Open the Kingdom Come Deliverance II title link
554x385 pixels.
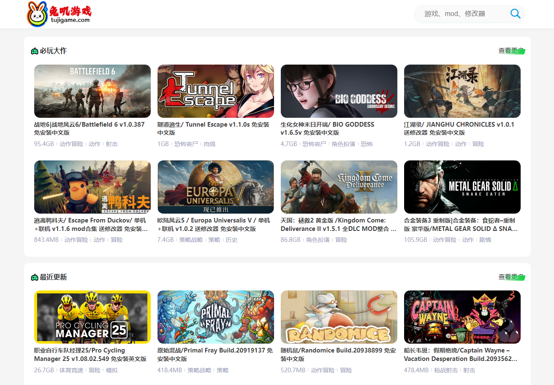[339, 225]
